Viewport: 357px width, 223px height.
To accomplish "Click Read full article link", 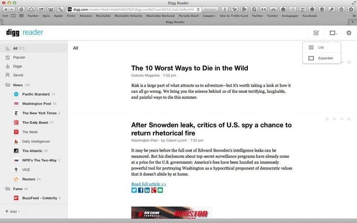I will coord(149,184).
